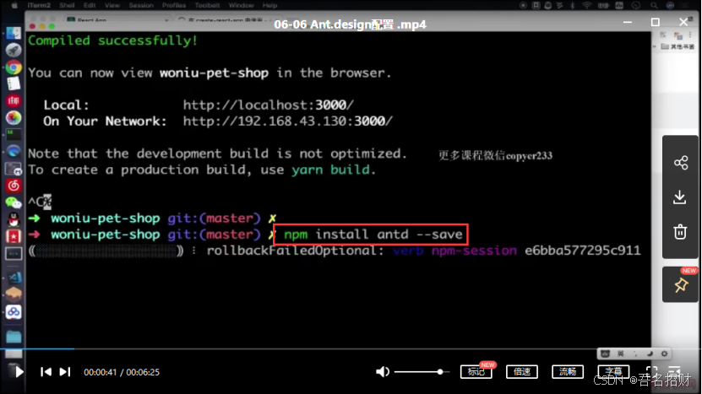The width and height of the screenshot is (702, 394).
Task: Open the Shell menu
Action: point(67,5)
